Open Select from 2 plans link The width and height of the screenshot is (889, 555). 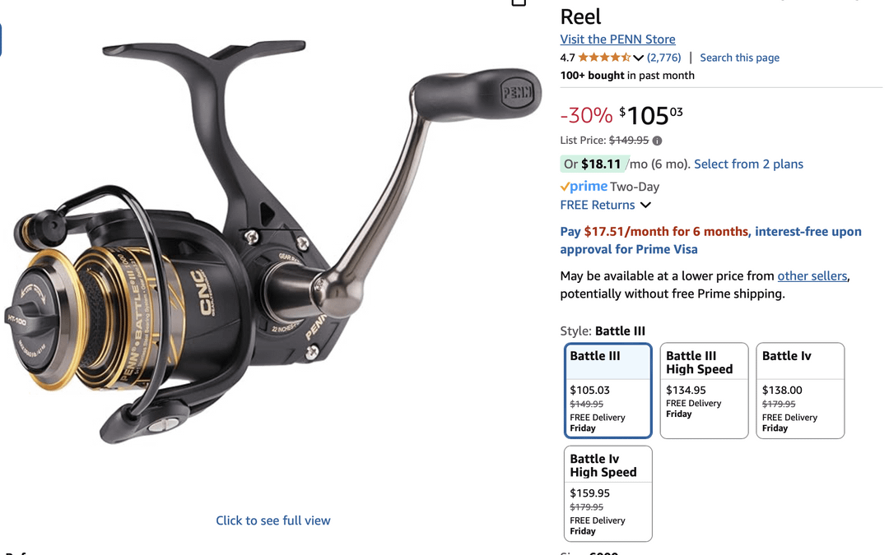[748, 164]
